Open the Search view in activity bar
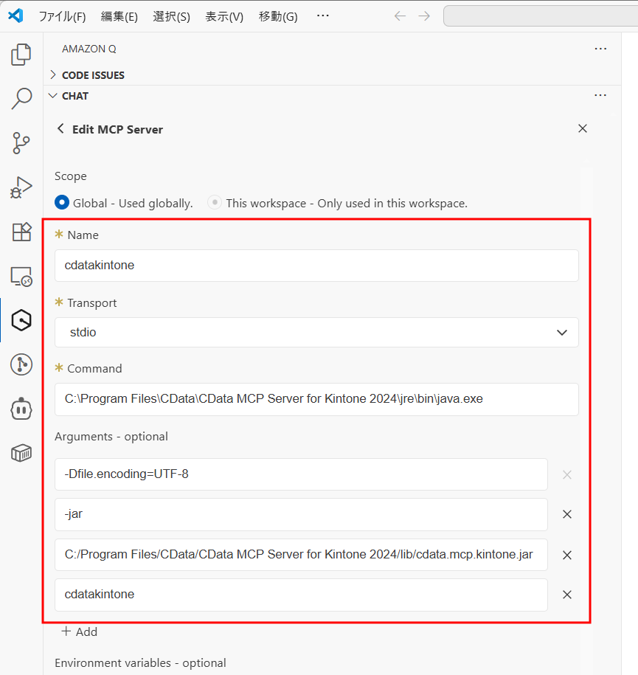Screen dimensions: 638x675 [x=21, y=99]
